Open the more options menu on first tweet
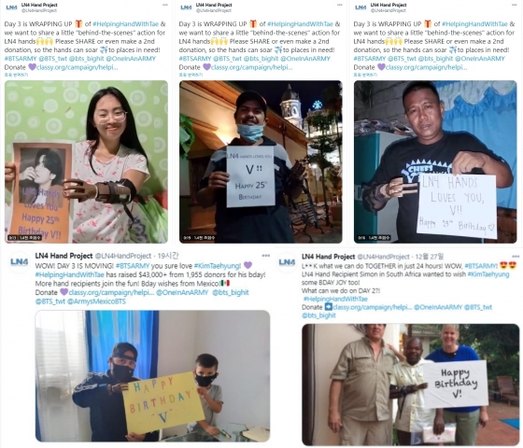The height and width of the screenshot is (448, 523). click(x=164, y=5)
